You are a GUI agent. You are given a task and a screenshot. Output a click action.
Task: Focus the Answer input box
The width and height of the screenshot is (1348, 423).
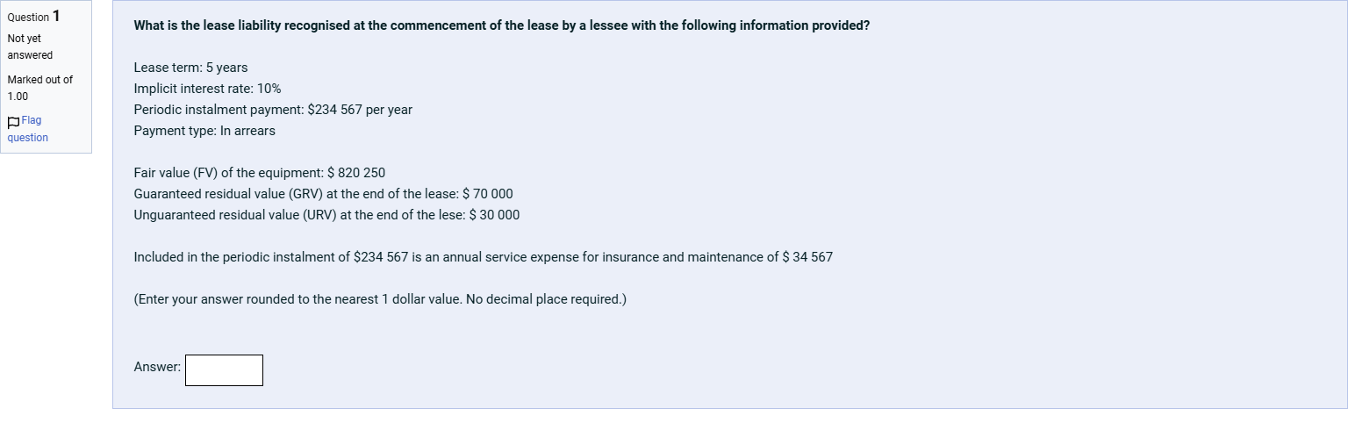click(x=224, y=370)
